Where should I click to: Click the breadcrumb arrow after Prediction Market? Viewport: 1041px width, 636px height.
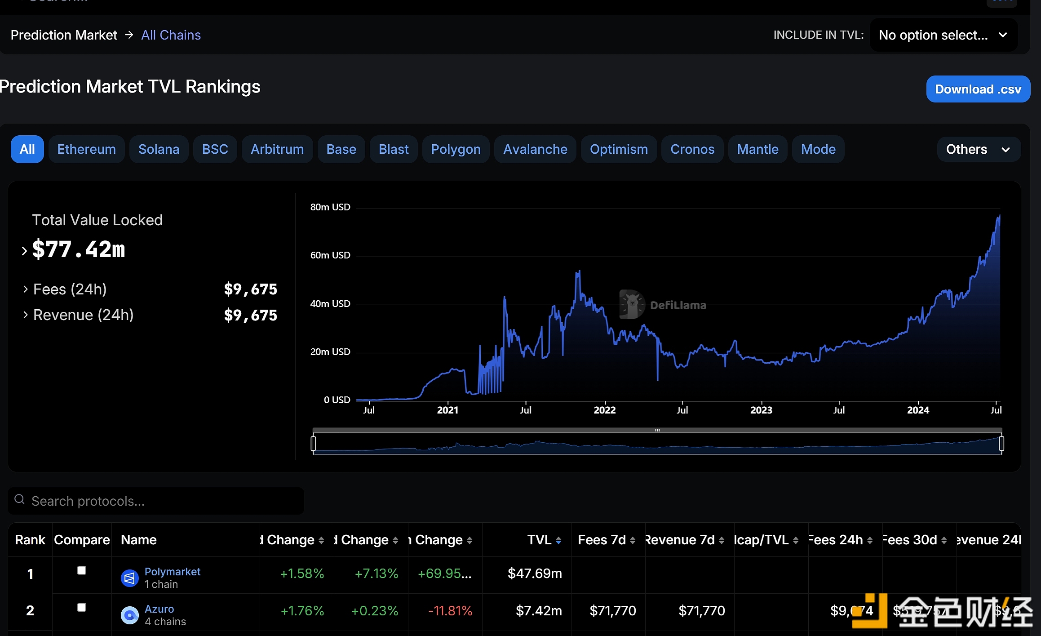pyautogui.click(x=129, y=35)
